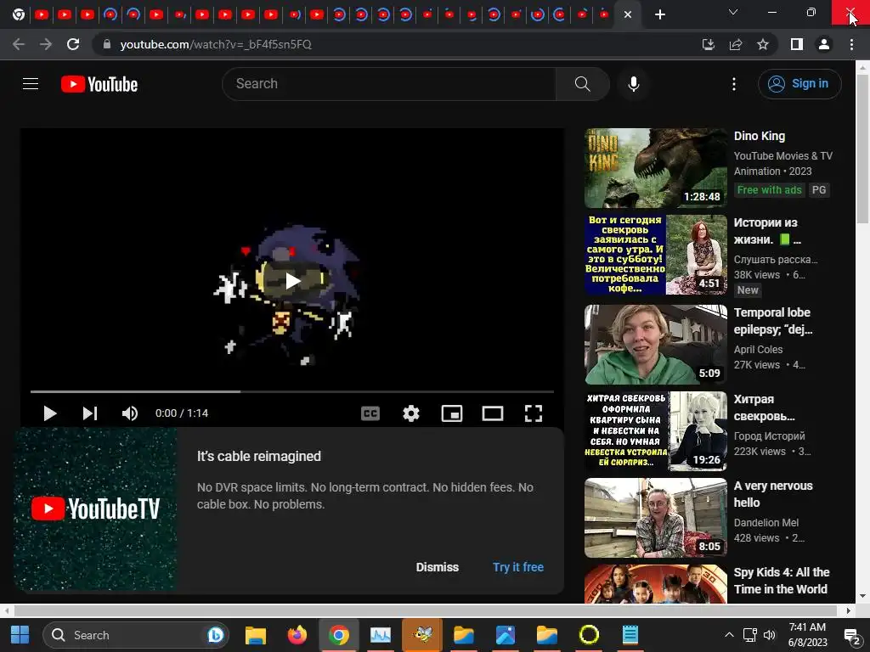
Task: Mute the video volume
Action: click(129, 413)
